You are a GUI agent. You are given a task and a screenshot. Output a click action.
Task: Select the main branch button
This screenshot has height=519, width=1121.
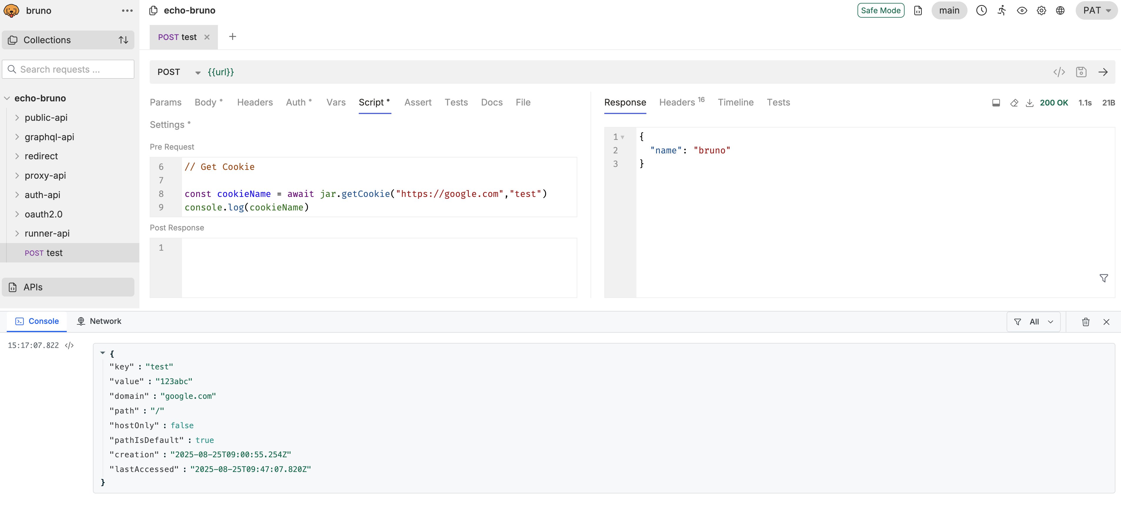[950, 10]
